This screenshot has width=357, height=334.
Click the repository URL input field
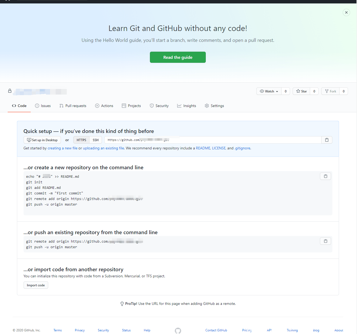pos(213,140)
